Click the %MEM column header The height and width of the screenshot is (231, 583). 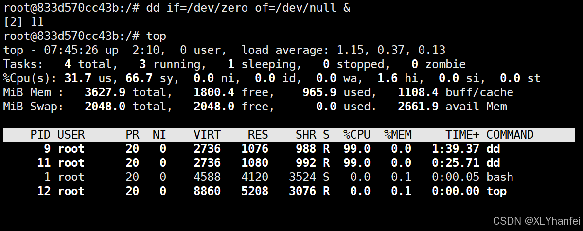[x=398, y=134]
